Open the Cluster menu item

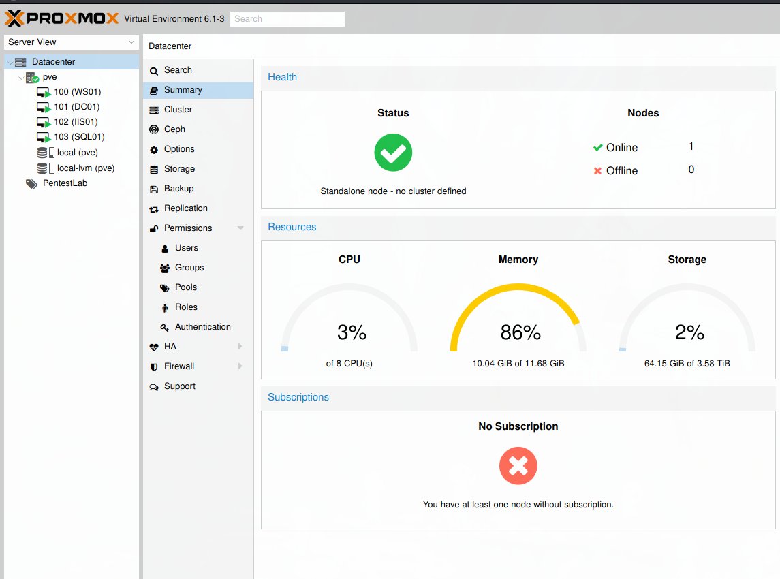pyautogui.click(x=198, y=110)
